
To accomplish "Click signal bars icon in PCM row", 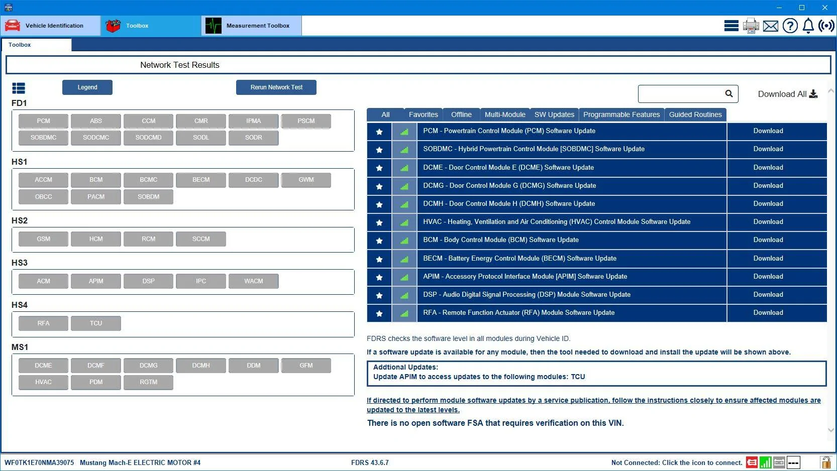I will (x=404, y=132).
